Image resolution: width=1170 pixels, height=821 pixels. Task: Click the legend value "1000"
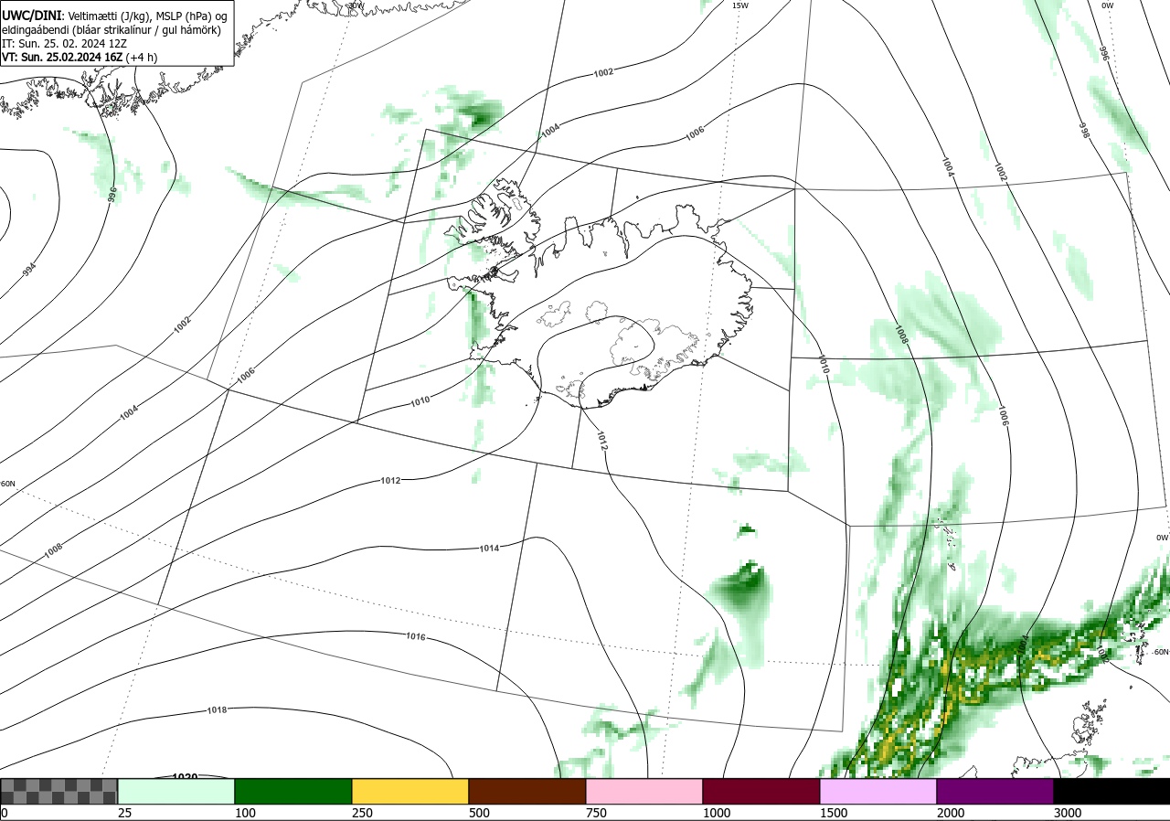pos(717,813)
